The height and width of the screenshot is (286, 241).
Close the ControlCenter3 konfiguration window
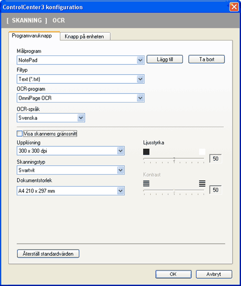[x=234, y=7]
